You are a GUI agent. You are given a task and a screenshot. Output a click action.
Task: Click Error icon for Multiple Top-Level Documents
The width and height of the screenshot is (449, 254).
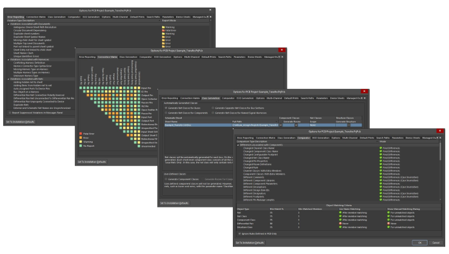(163, 43)
